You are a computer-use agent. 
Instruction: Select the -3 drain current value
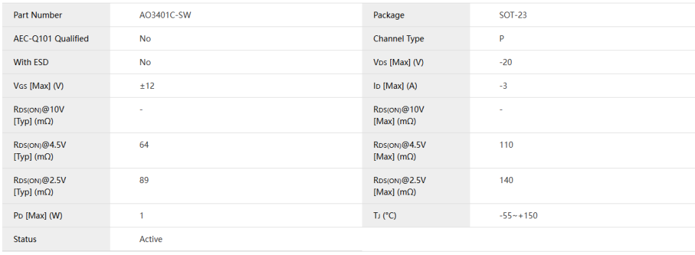[503, 85]
